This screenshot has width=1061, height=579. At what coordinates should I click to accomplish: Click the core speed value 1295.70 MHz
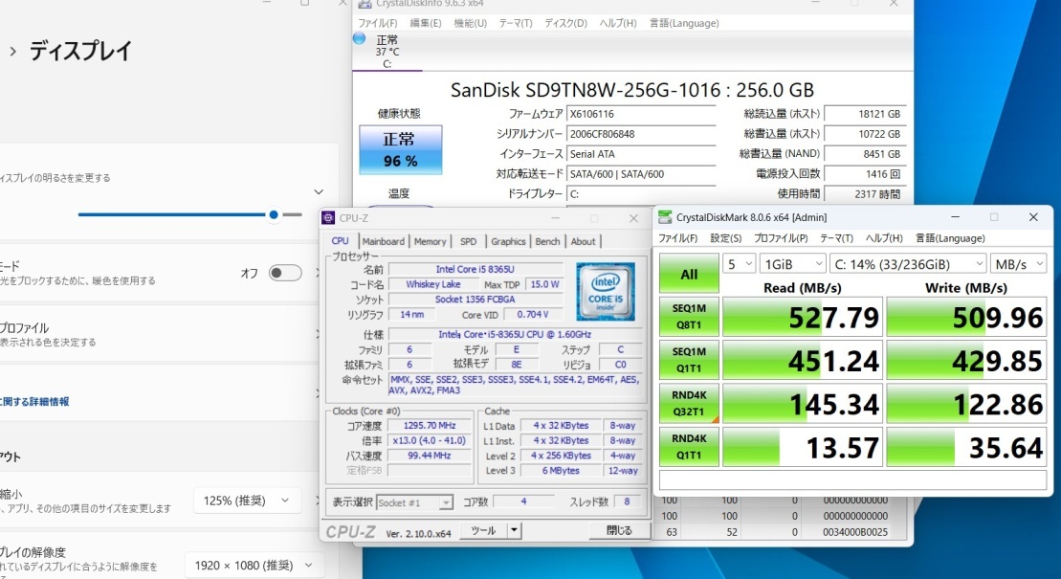(x=429, y=425)
